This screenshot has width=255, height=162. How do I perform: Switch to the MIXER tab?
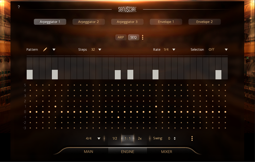pyautogui.click(x=167, y=152)
